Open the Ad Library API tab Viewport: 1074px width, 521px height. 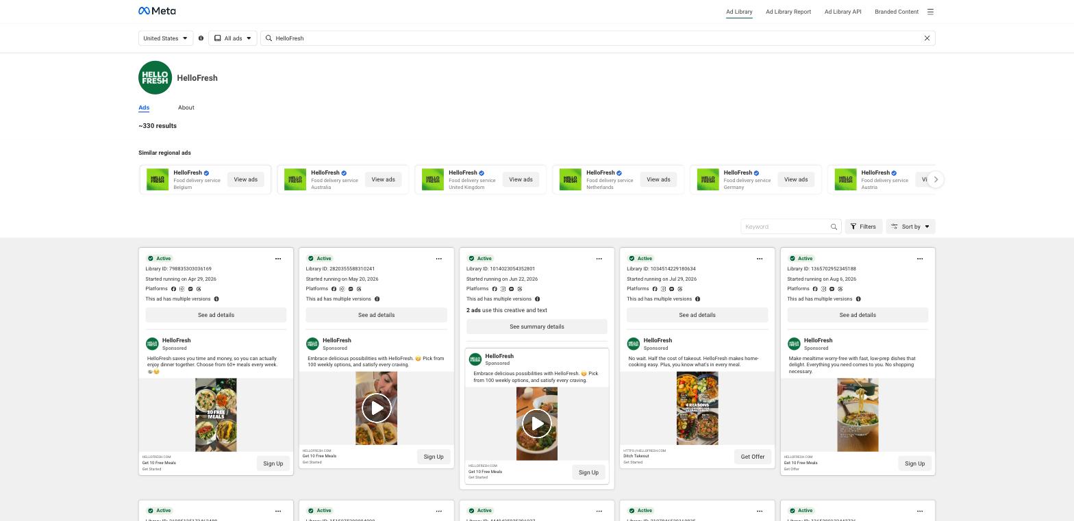842,12
